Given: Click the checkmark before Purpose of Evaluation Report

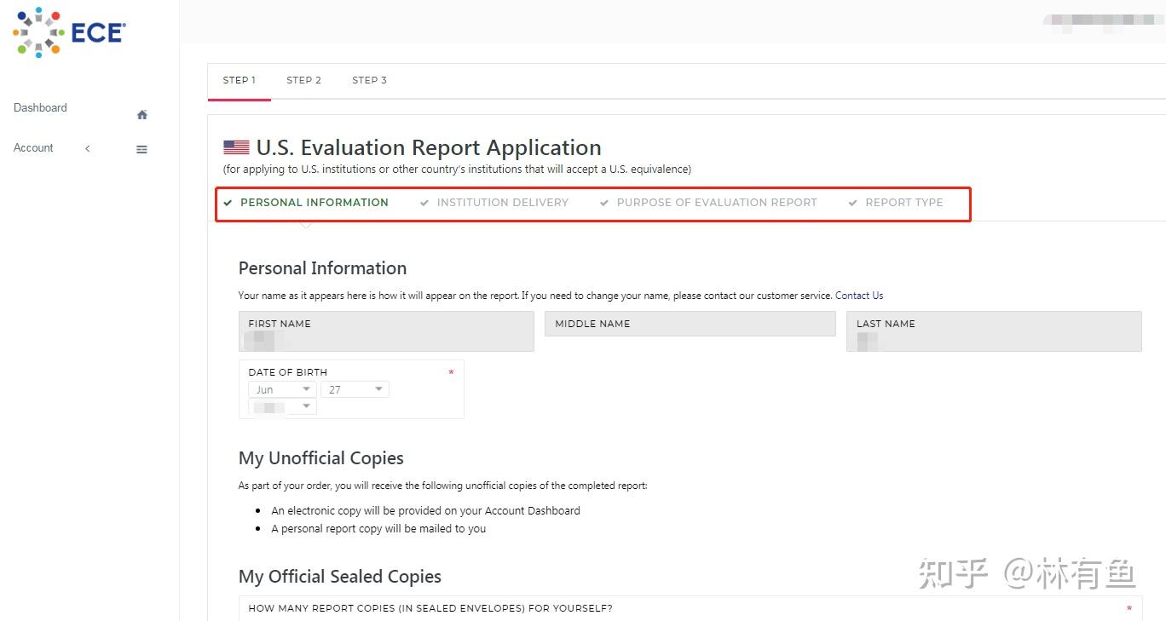Looking at the screenshot, I should [604, 203].
